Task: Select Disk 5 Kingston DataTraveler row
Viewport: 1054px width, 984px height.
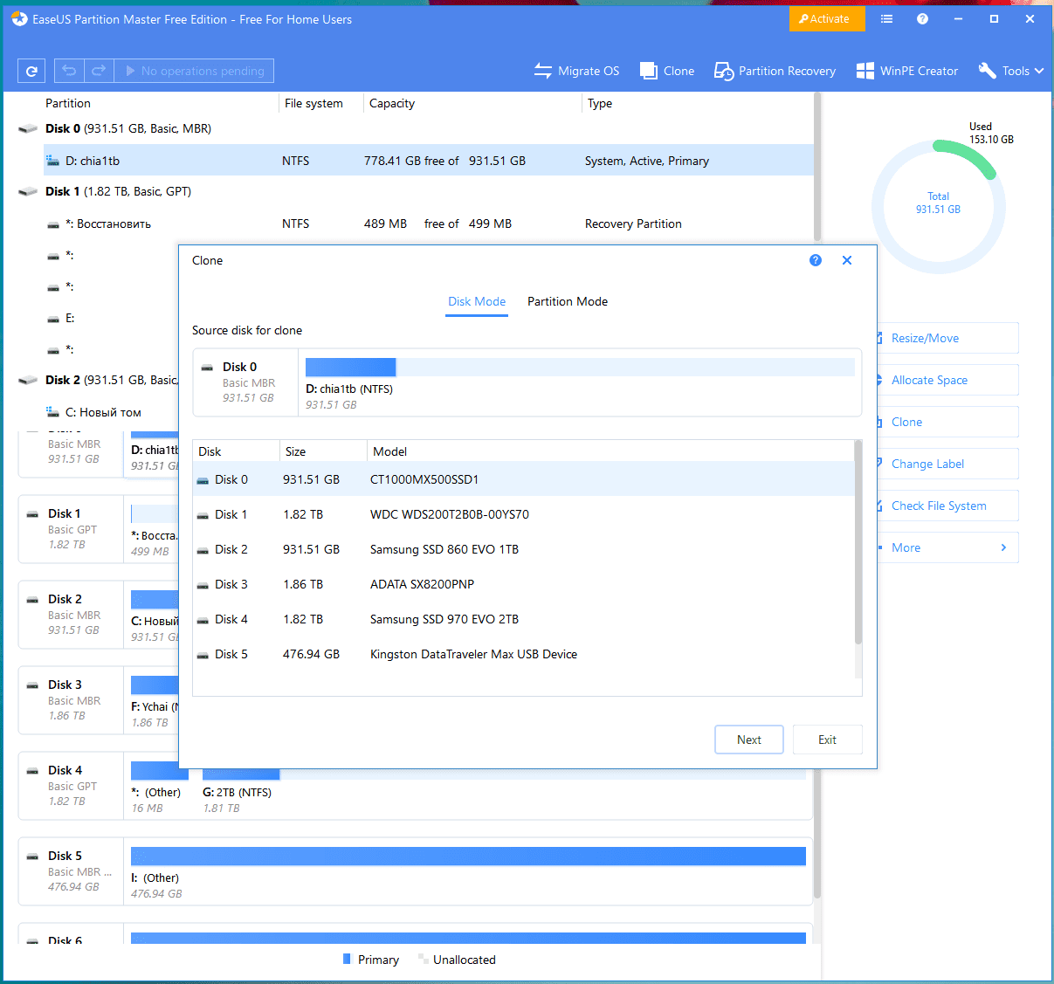Action: click(x=523, y=654)
